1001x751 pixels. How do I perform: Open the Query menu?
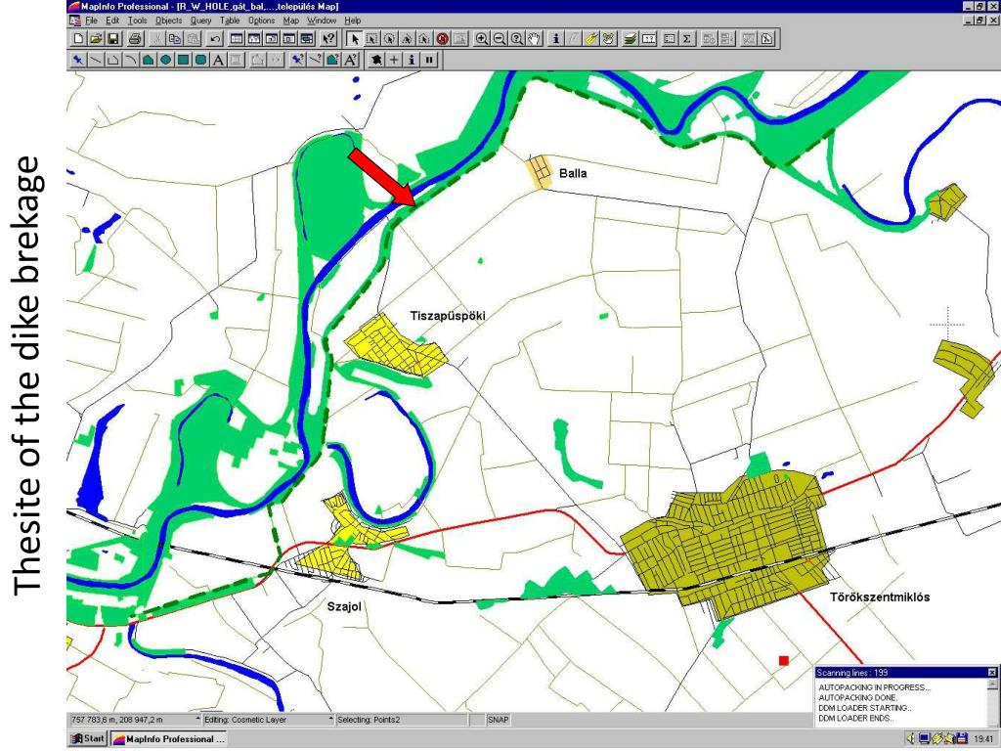(x=200, y=21)
